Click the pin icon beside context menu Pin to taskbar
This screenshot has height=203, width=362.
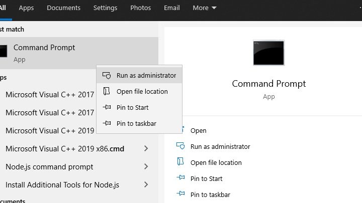107,123
